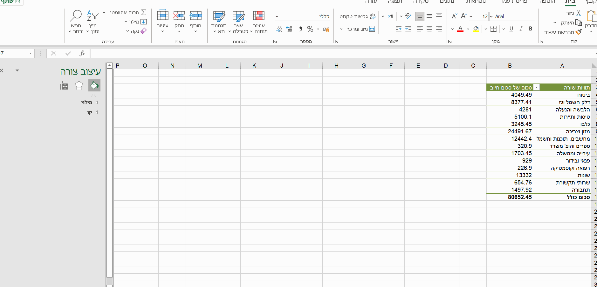Click the Format cells (עיצוב) icon

click(x=162, y=15)
